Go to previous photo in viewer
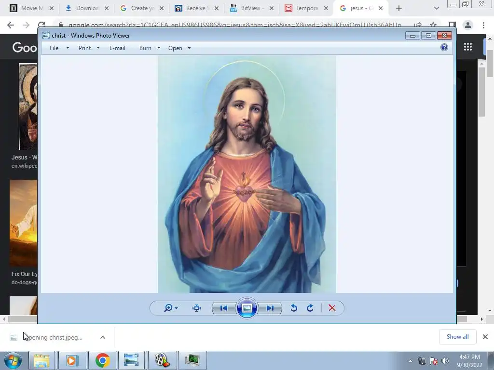494x370 pixels. (x=224, y=308)
